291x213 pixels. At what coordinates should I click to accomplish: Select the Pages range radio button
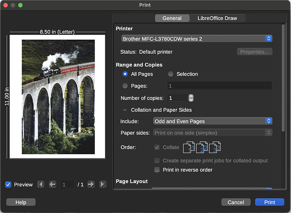pos(125,86)
